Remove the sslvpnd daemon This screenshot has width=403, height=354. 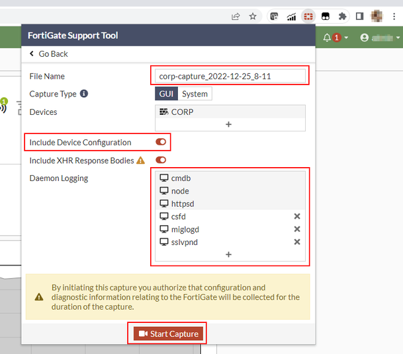pos(297,242)
